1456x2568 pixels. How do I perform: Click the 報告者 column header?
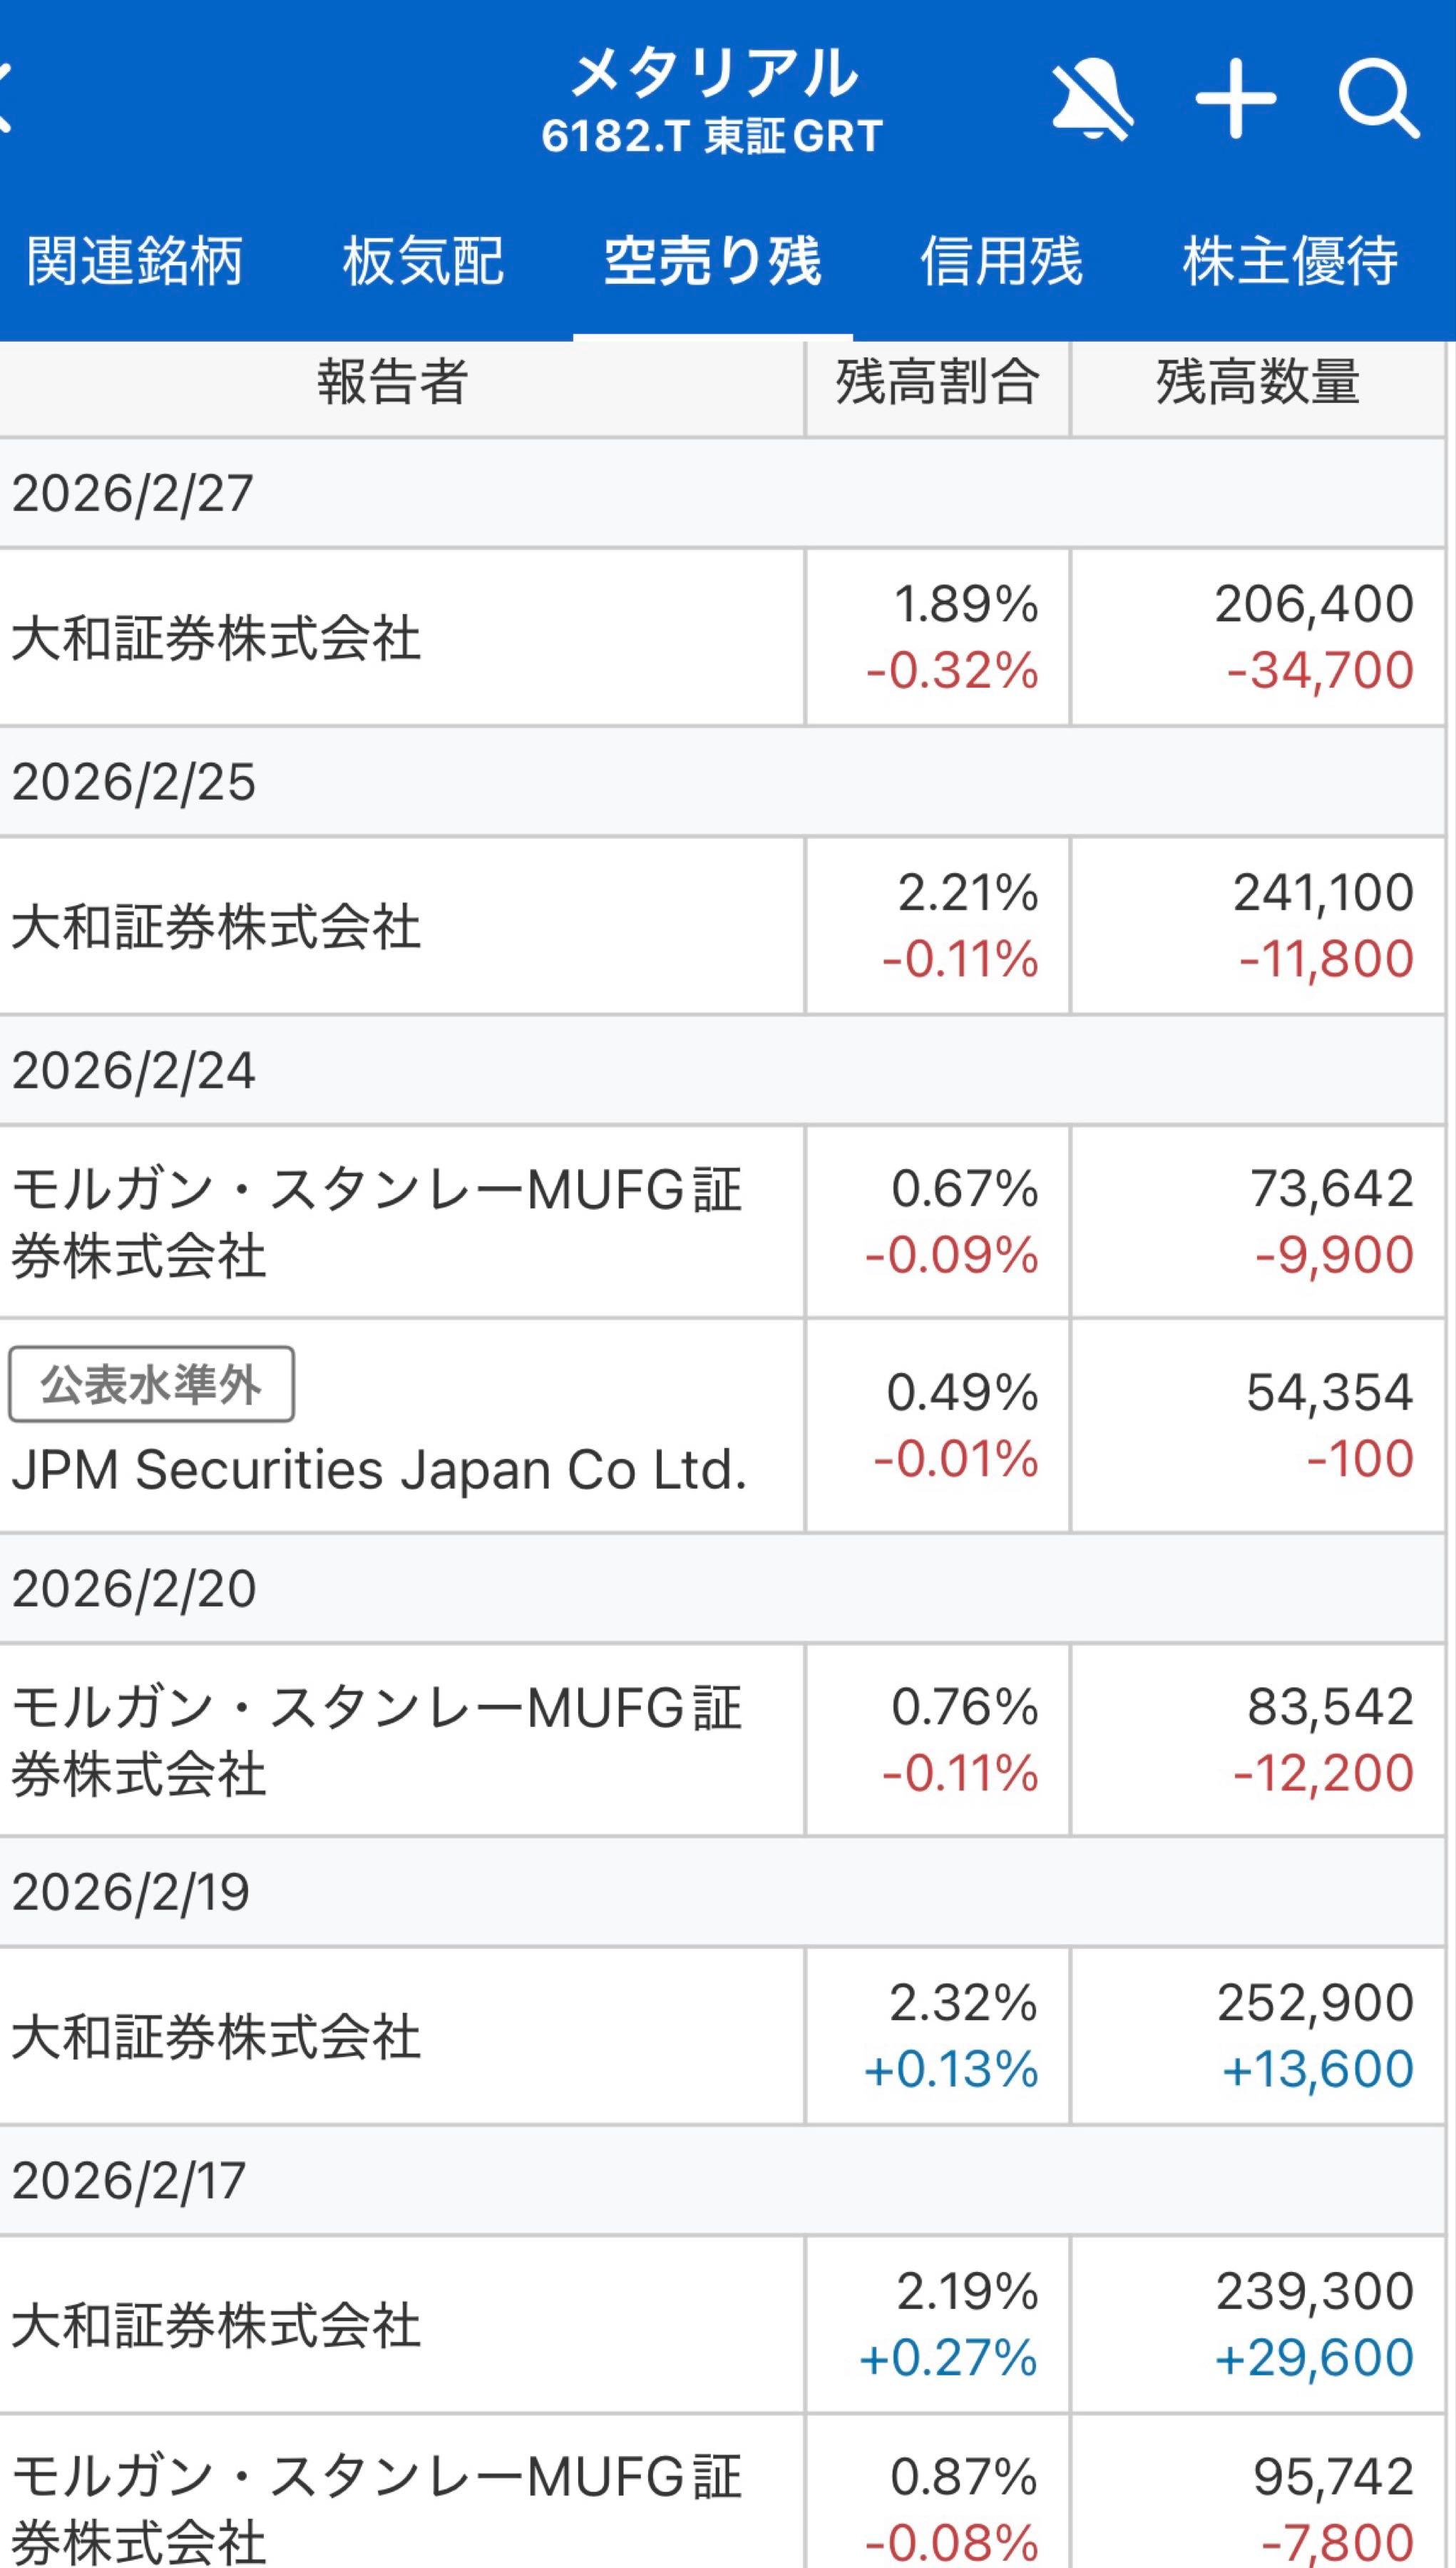(400, 386)
